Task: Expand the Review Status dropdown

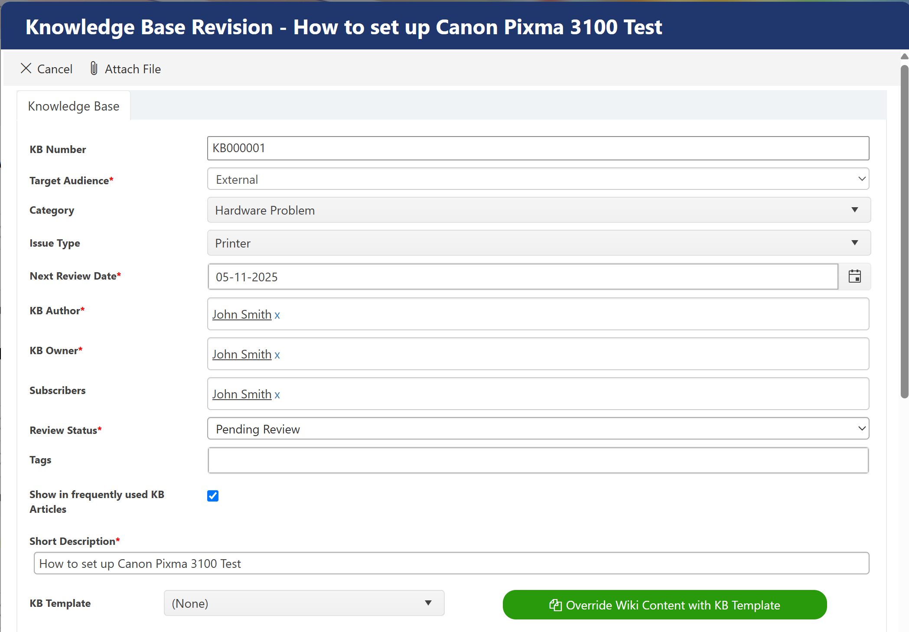Action: point(538,429)
